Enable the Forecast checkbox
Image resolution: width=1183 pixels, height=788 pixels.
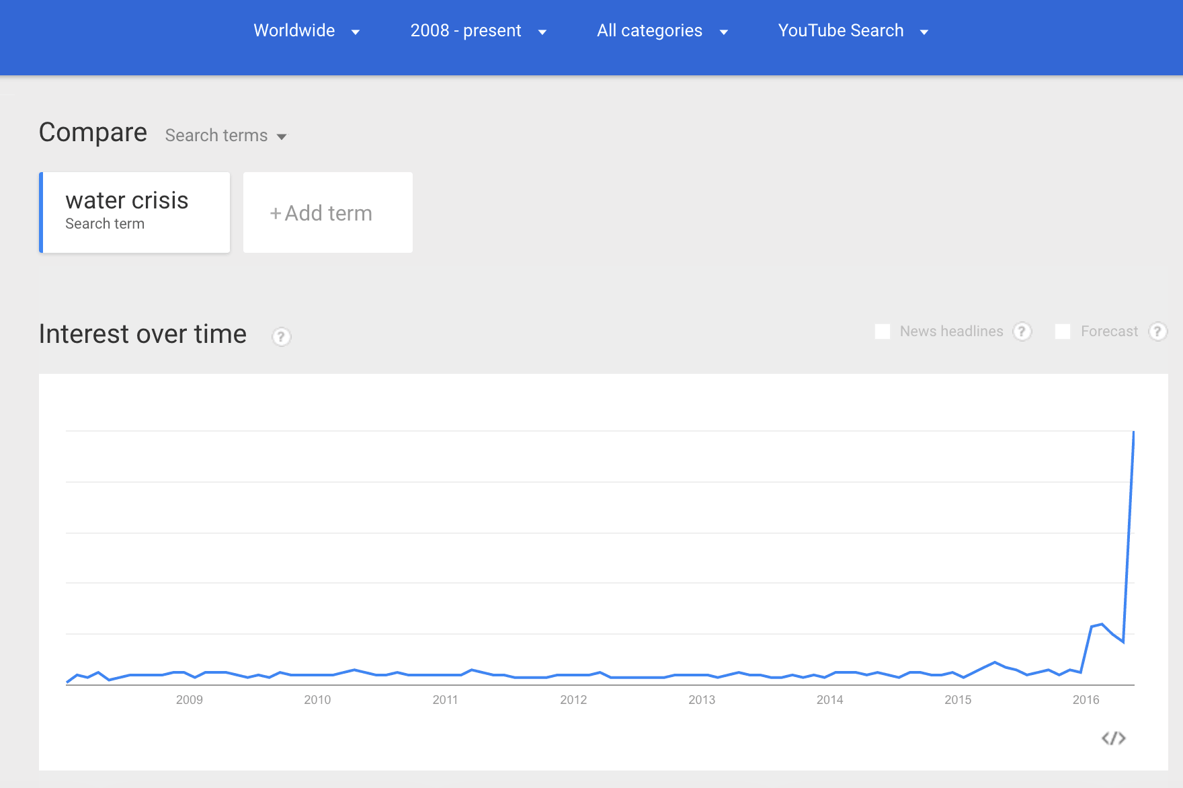1063,331
